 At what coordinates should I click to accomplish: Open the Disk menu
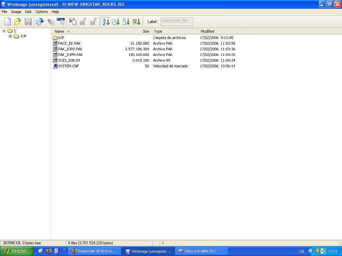click(28, 12)
